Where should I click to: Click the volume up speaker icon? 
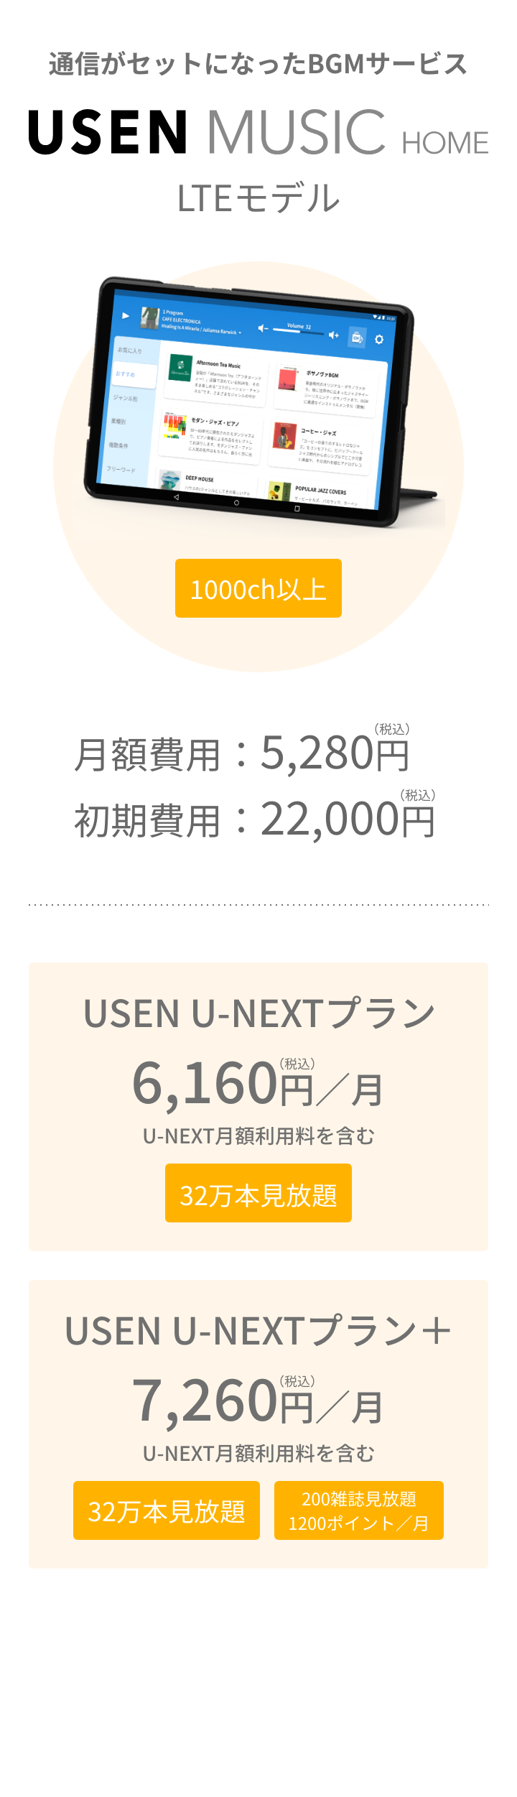333,335
